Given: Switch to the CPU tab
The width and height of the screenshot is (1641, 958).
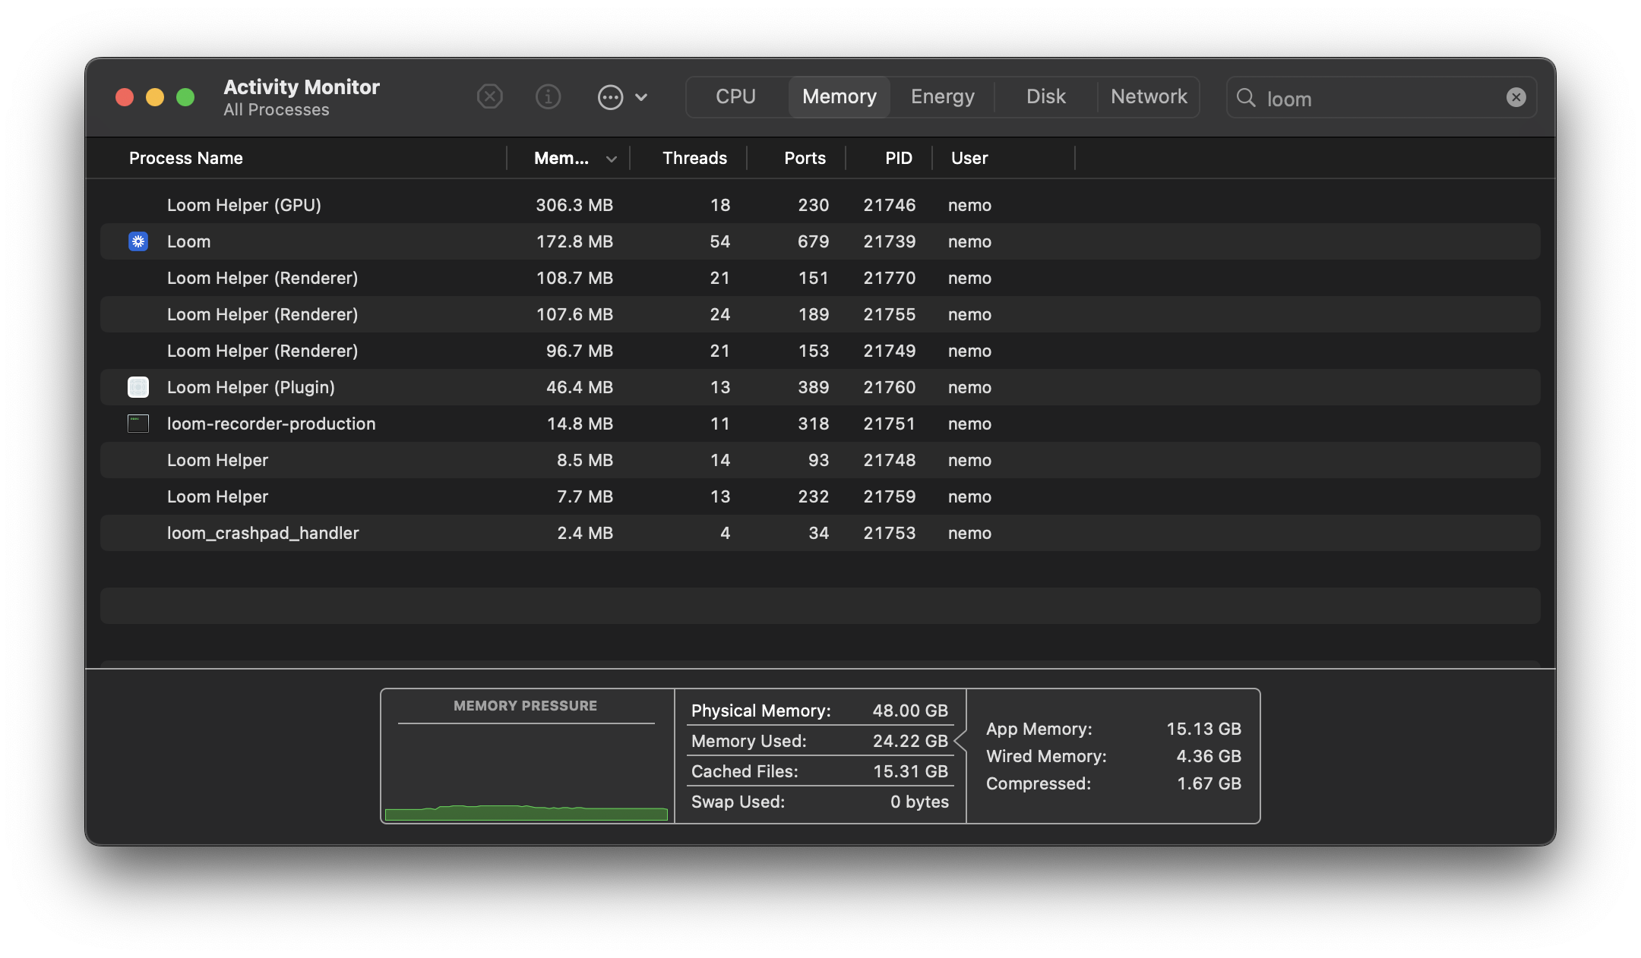Looking at the screenshot, I should 735,97.
